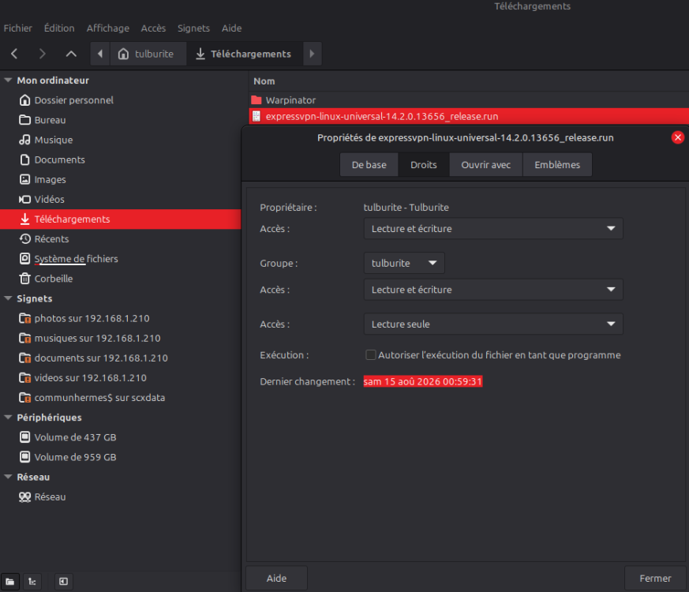Open the Fichier menu
This screenshot has width=689, height=592.
(x=17, y=28)
